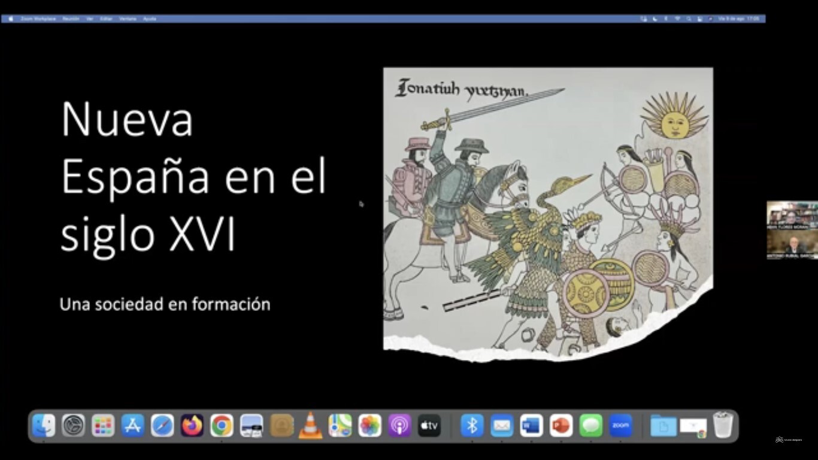Viewport: 818px width, 460px height.
Task: Open the blue folder stack in dock
Action: tap(664, 426)
